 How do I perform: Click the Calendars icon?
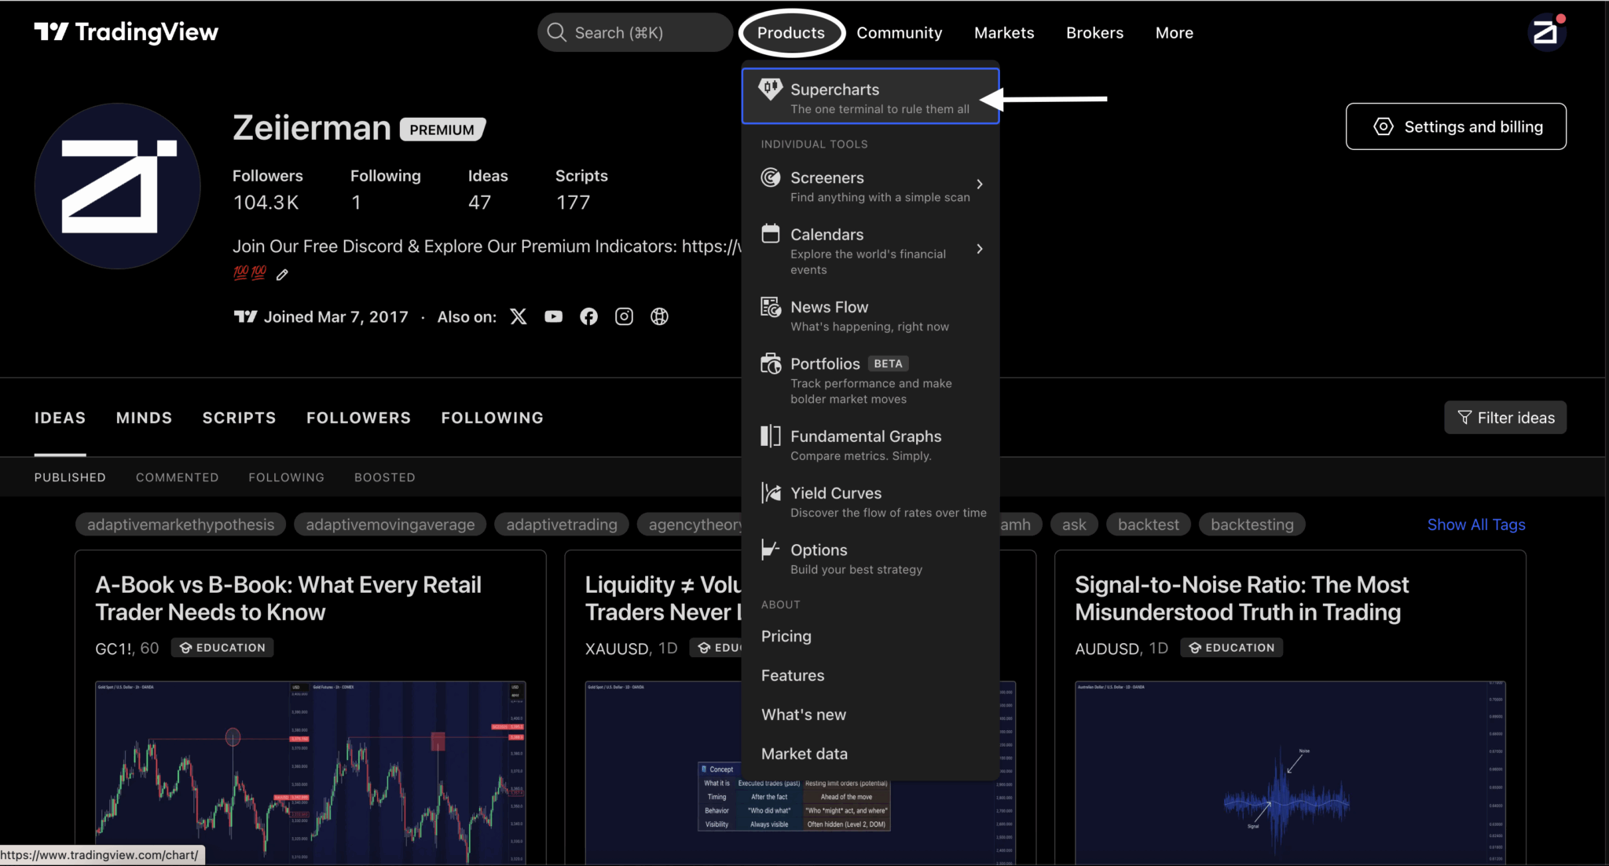pos(771,234)
